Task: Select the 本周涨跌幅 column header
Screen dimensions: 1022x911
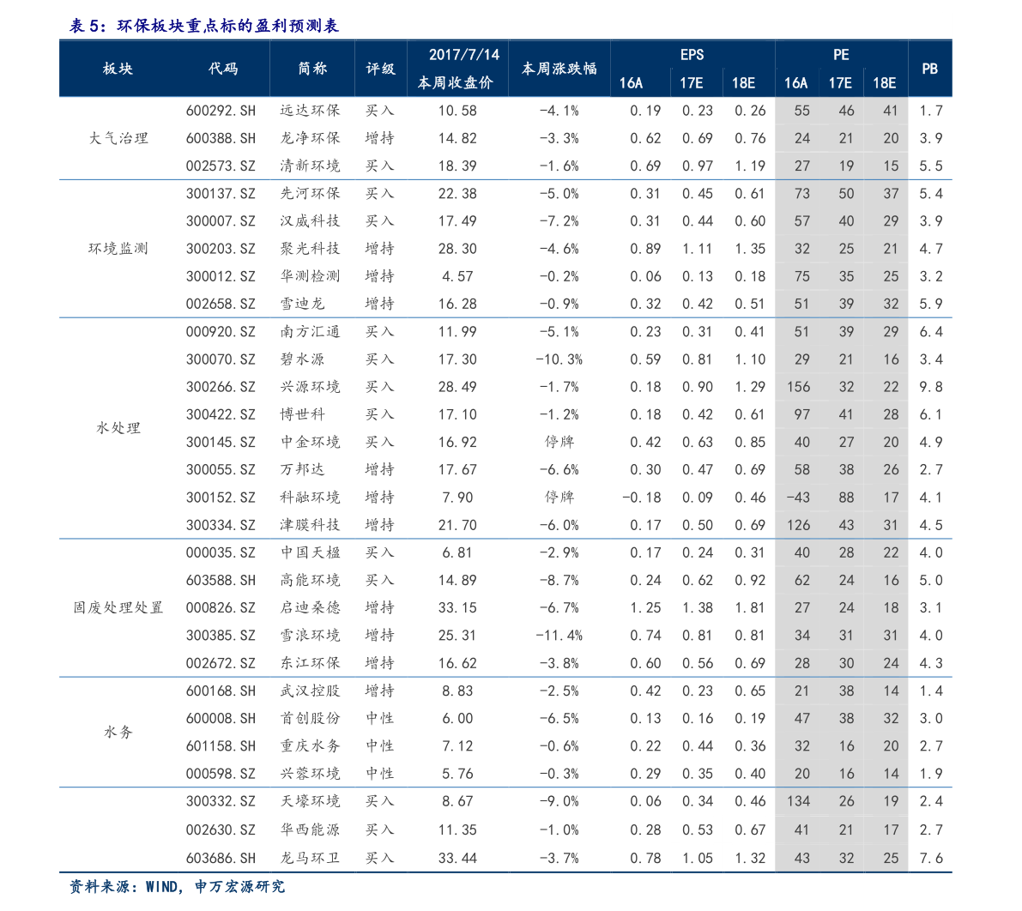Action: 559,69
